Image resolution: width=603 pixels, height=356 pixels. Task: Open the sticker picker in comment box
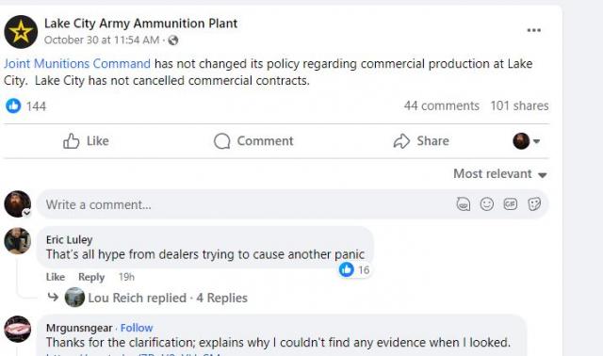point(534,204)
